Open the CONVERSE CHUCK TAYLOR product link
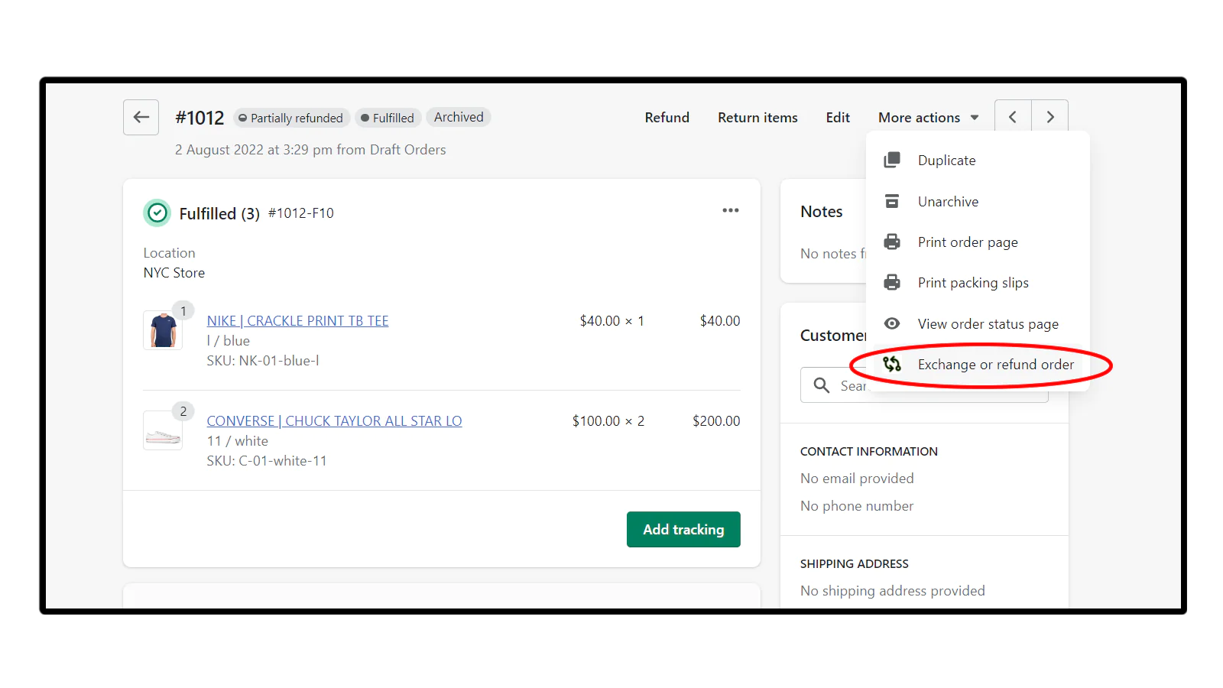The width and height of the screenshot is (1223, 688). click(334, 420)
